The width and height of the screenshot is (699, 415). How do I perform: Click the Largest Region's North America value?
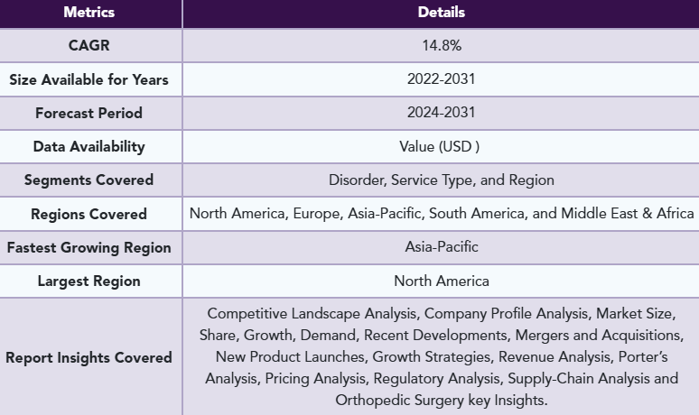pyautogui.click(x=441, y=280)
